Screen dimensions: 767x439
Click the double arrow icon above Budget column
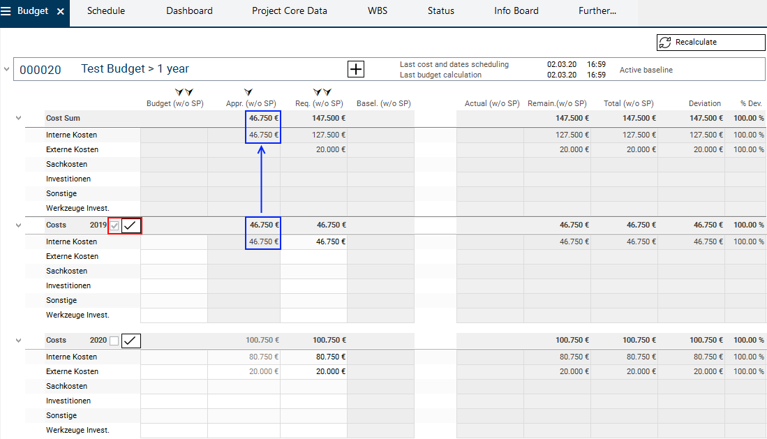coord(184,92)
